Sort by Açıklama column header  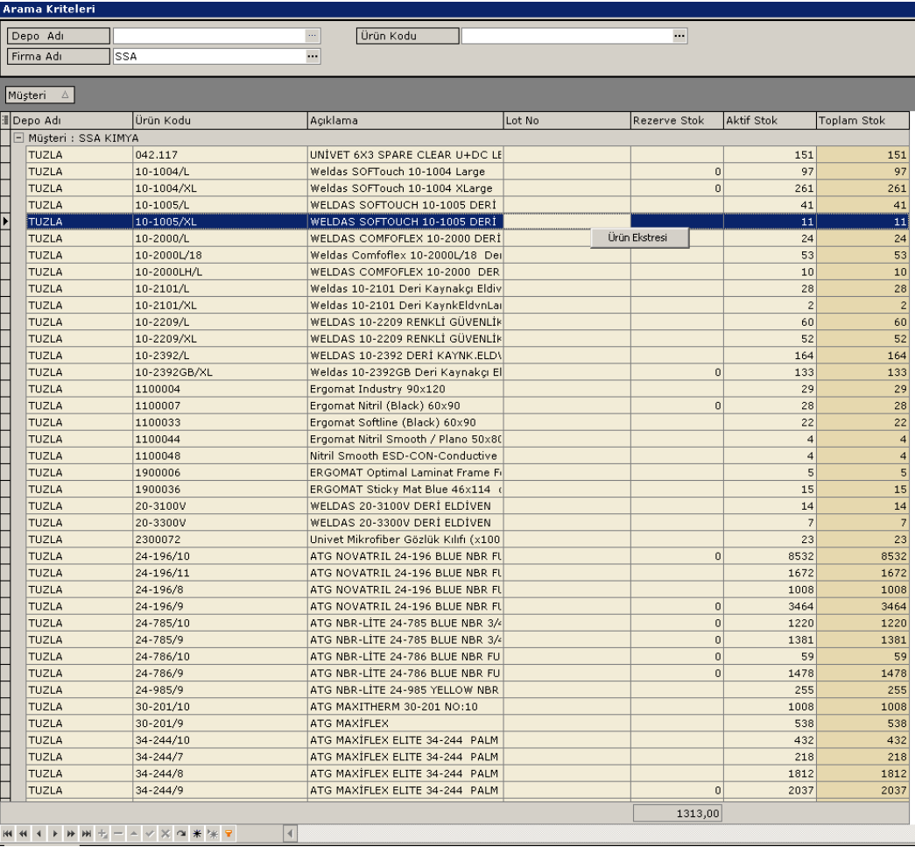[x=405, y=120]
